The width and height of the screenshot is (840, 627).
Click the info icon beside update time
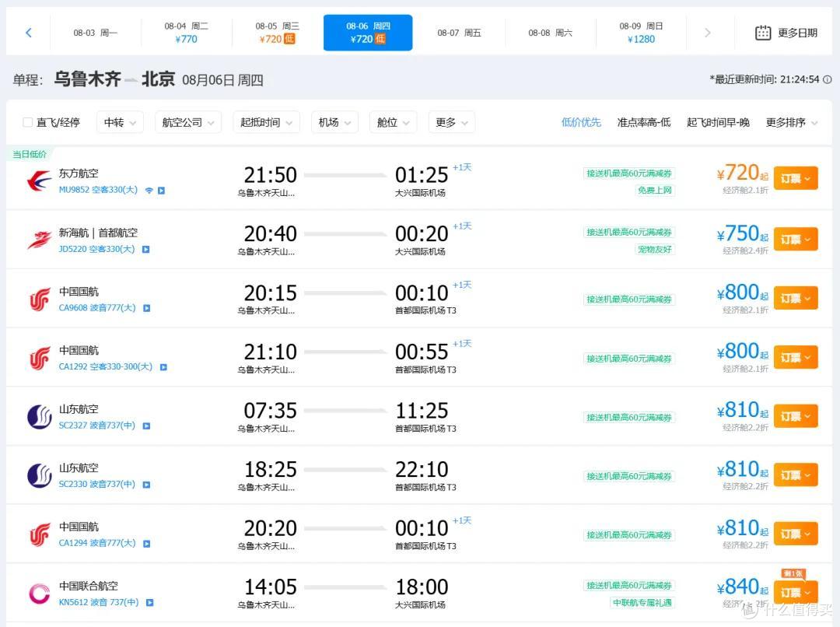click(x=827, y=79)
